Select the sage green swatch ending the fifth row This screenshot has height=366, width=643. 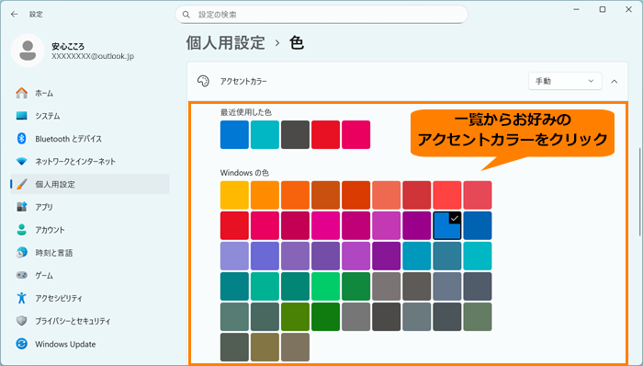[478, 316]
